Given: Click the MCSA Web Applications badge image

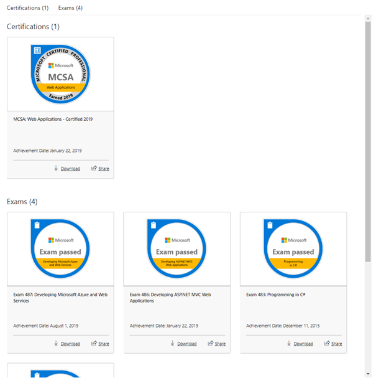Looking at the screenshot, I should pyautogui.click(x=60, y=74).
